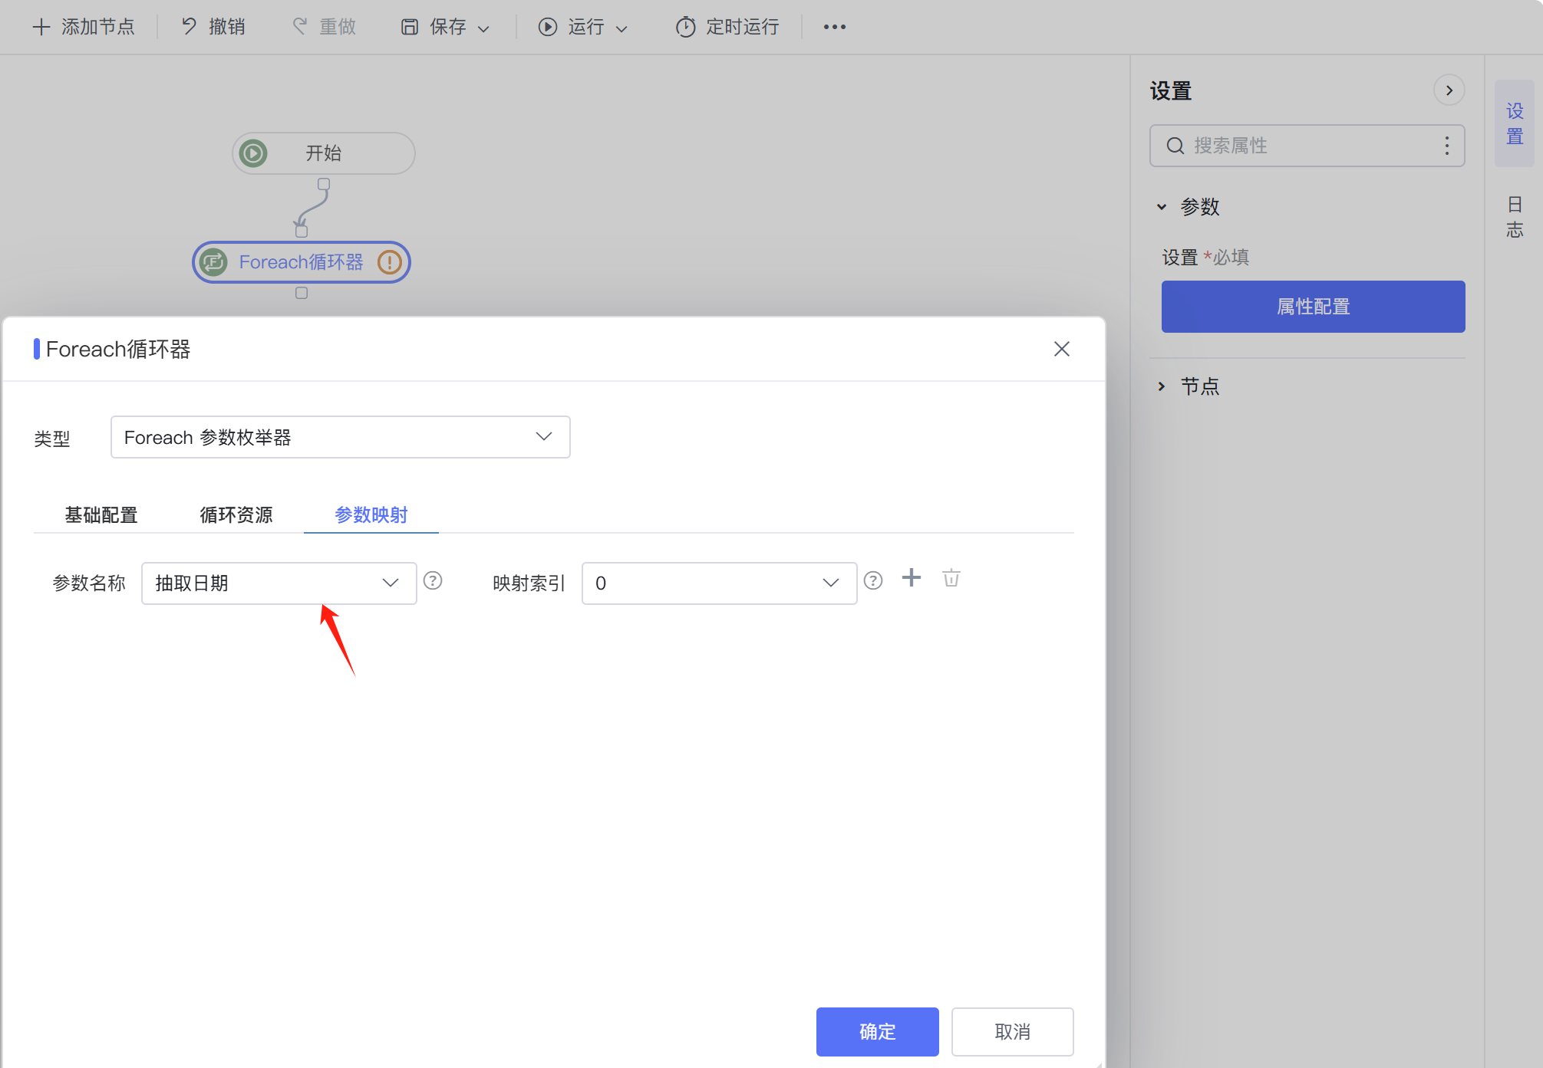Click the 确定 button

[x=878, y=1032]
